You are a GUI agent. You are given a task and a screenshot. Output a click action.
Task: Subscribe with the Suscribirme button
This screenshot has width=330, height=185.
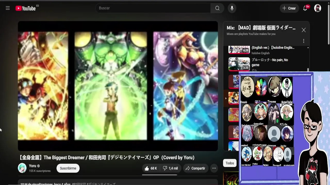(68, 168)
